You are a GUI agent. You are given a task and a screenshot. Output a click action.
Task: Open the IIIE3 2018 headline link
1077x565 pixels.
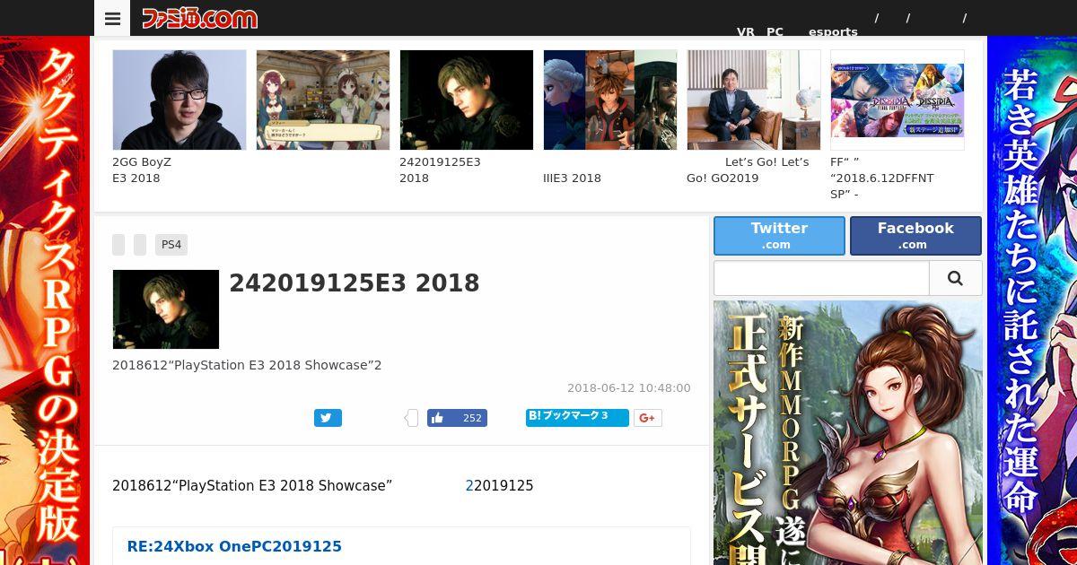[x=572, y=178]
